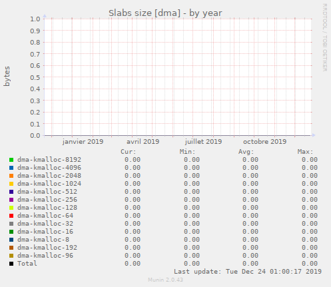The image size is (331, 287).
Task: Click the lime dma-kmalloc-128 swatch
Action: tap(11, 208)
